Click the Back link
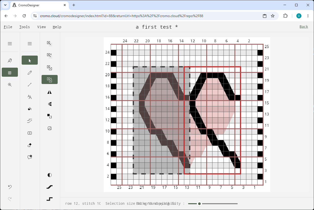Screen dimensions: 314x210 [x=304, y=27]
